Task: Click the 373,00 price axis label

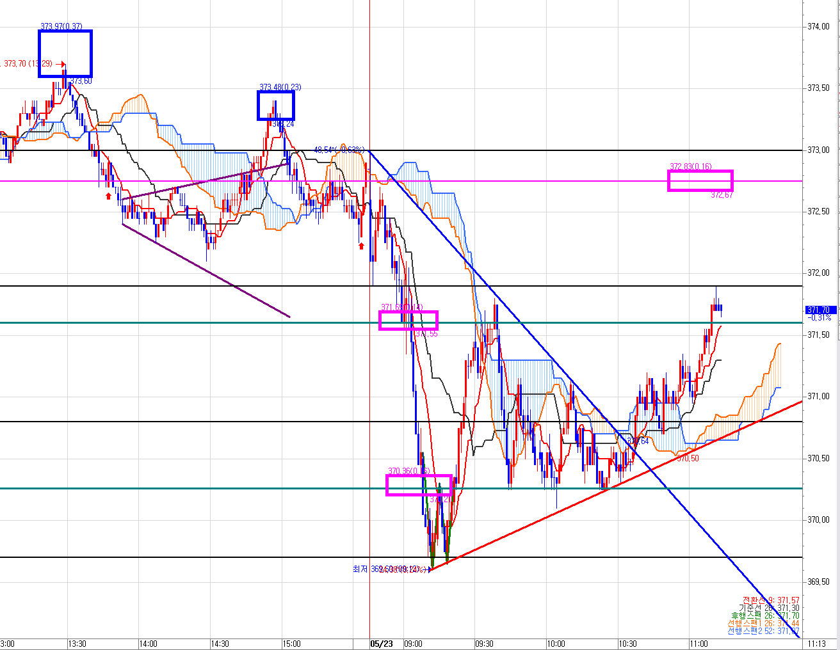Action: (820, 150)
